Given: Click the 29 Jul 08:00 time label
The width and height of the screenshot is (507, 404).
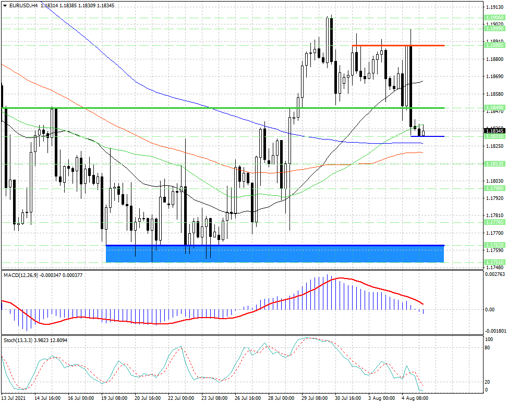Looking at the screenshot, I should [x=315, y=398].
